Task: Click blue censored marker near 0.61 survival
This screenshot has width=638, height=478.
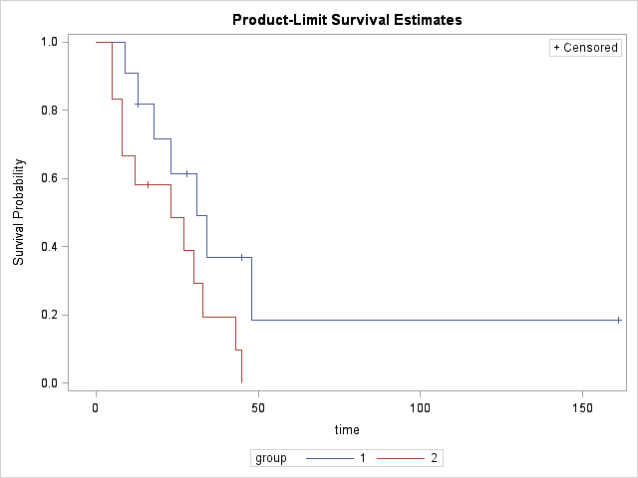Action: (x=186, y=173)
